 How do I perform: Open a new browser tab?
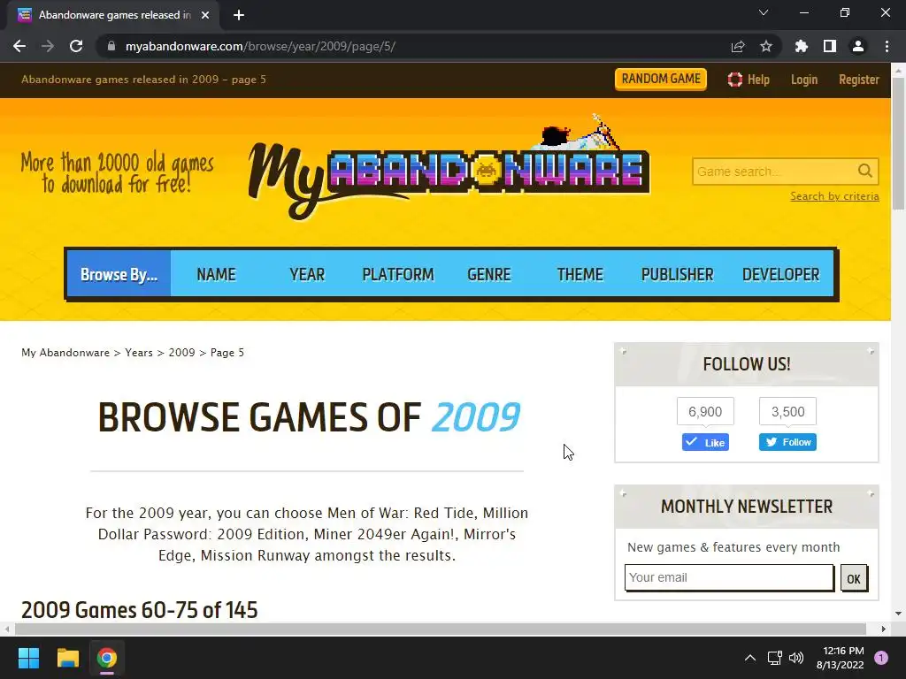point(239,15)
